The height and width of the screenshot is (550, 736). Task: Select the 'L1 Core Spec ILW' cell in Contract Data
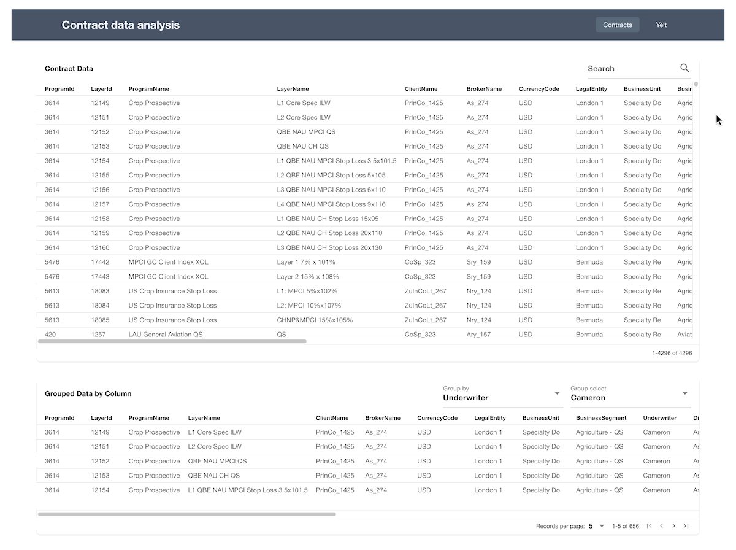pos(304,103)
